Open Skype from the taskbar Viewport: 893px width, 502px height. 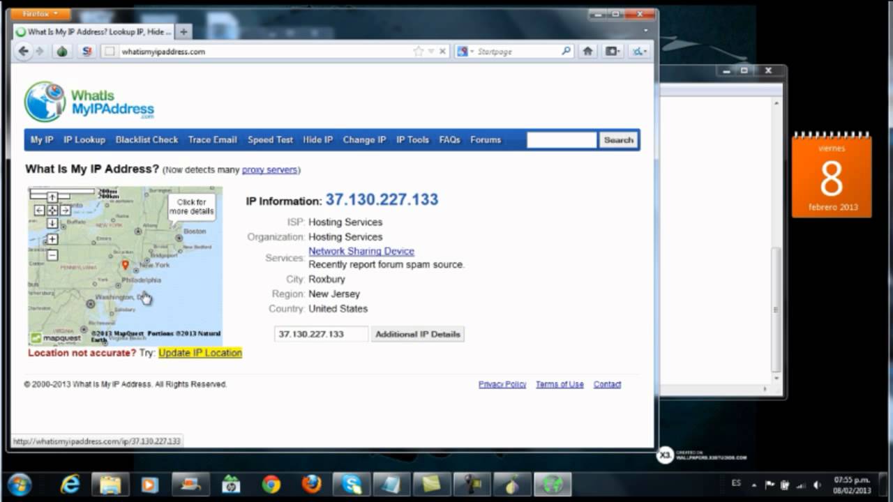(352, 484)
